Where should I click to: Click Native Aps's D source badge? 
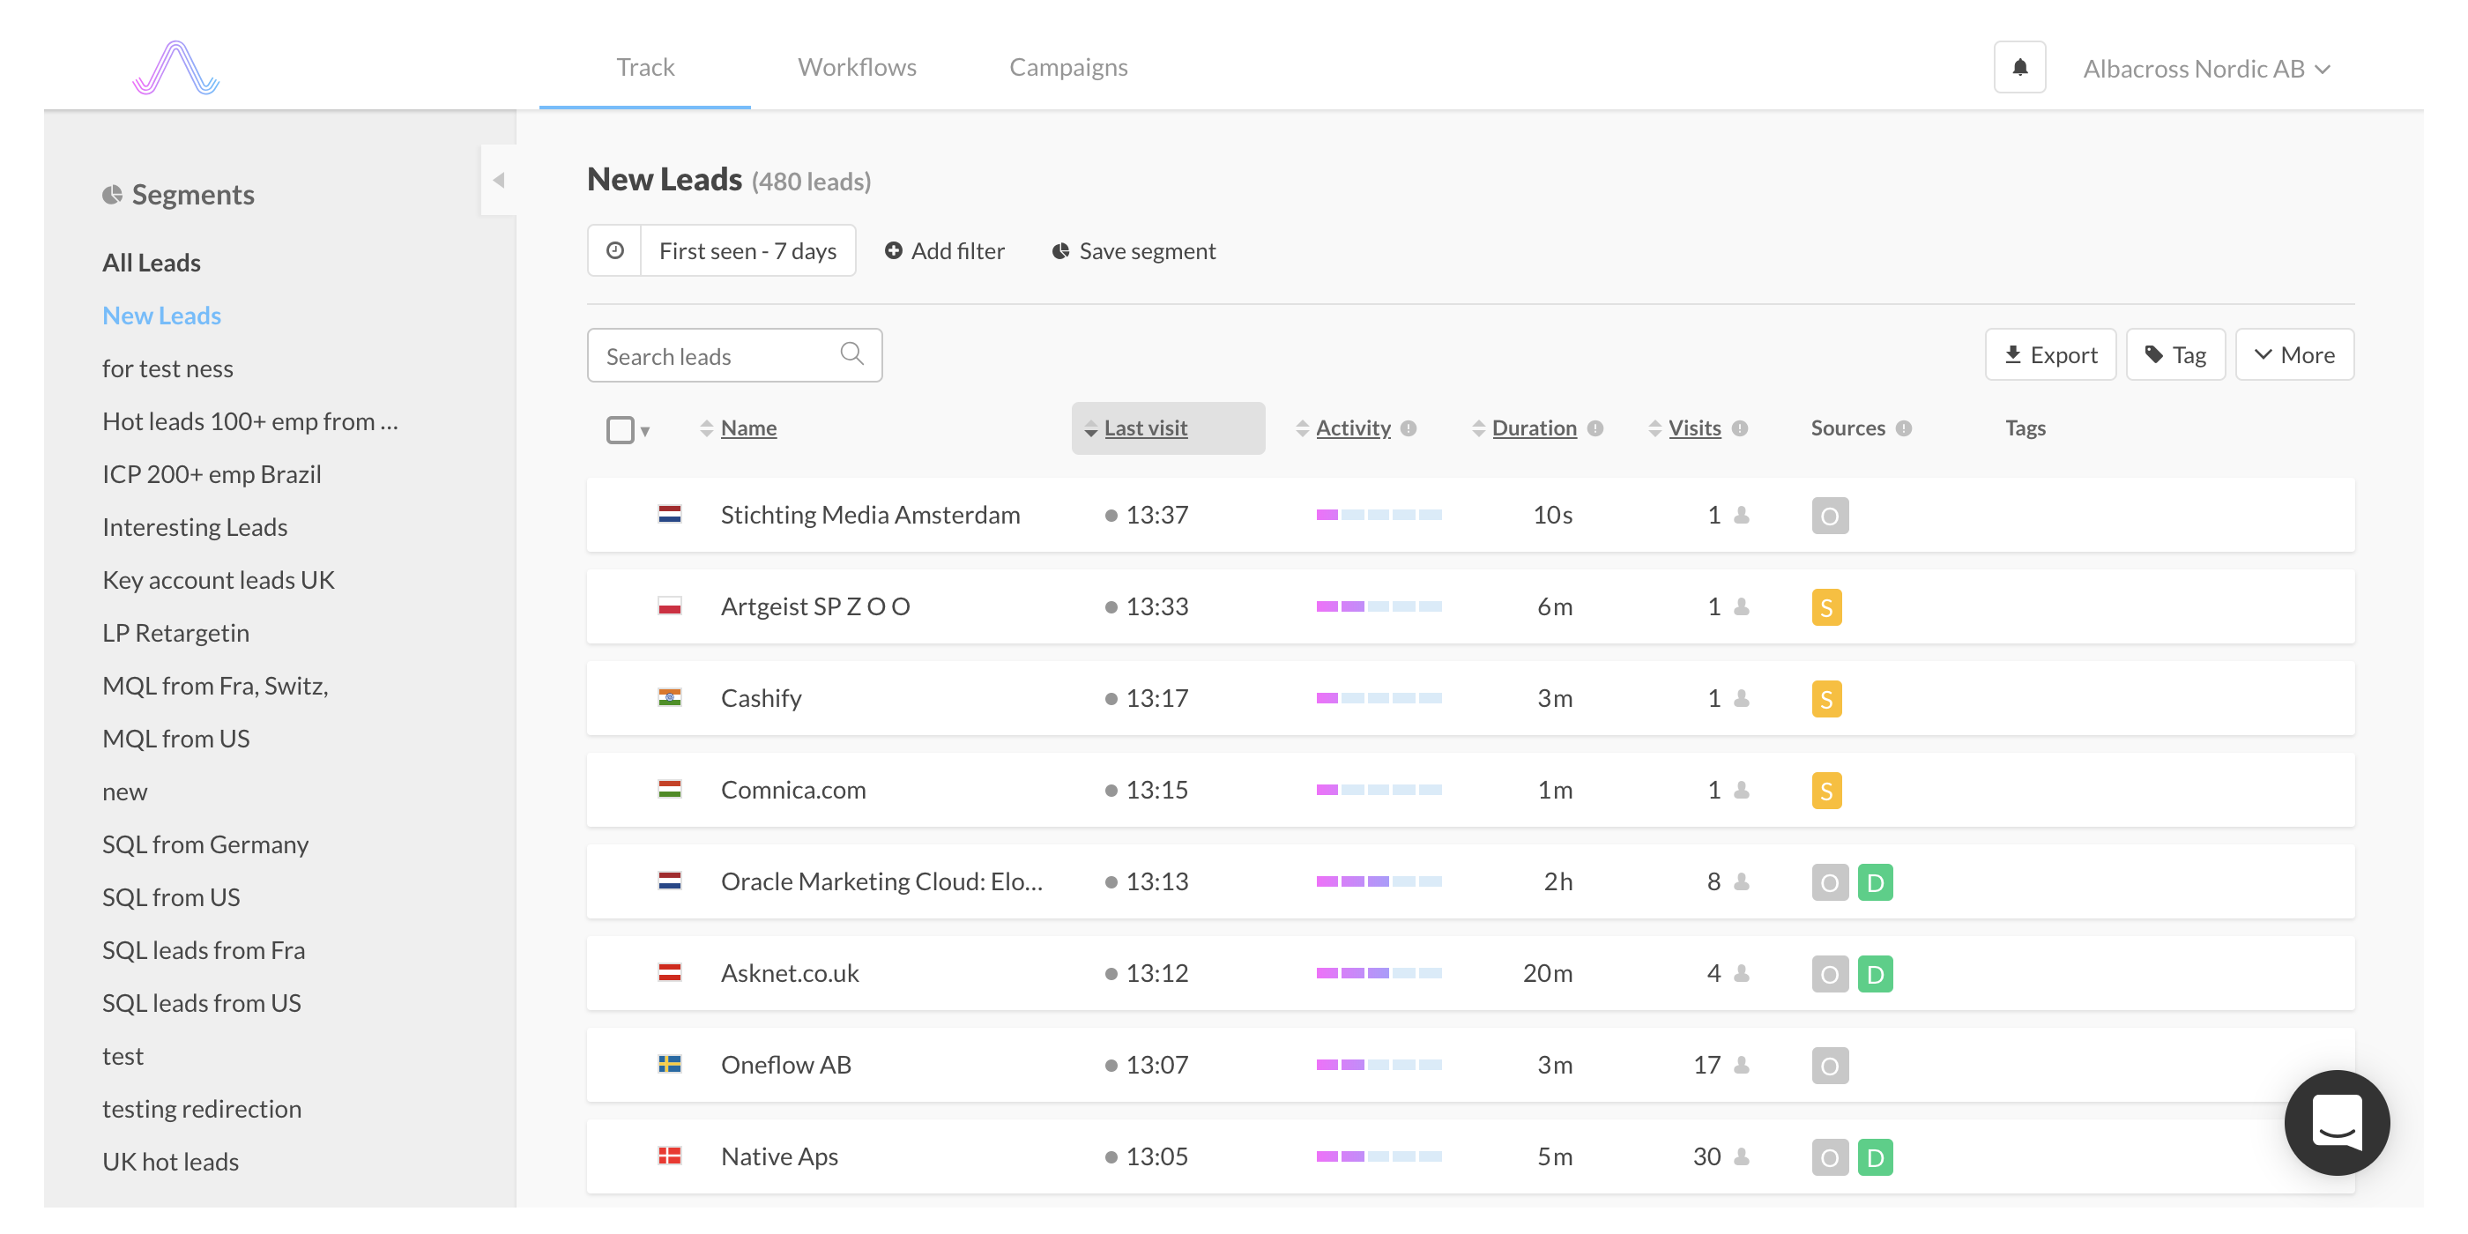(1875, 1157)
